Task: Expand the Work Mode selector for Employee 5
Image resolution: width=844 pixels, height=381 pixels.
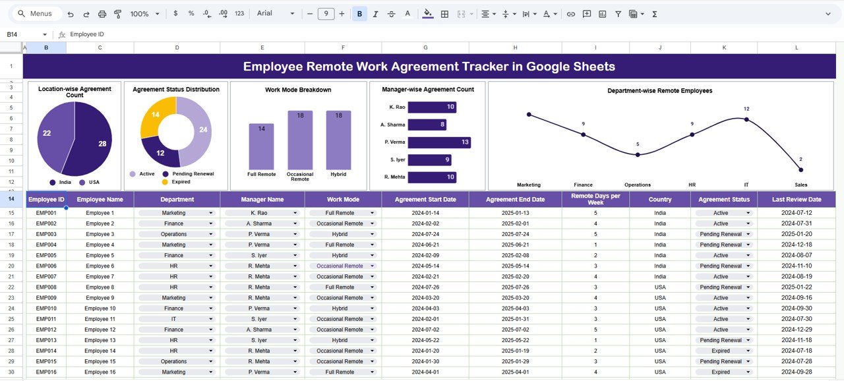Action: 371,255
